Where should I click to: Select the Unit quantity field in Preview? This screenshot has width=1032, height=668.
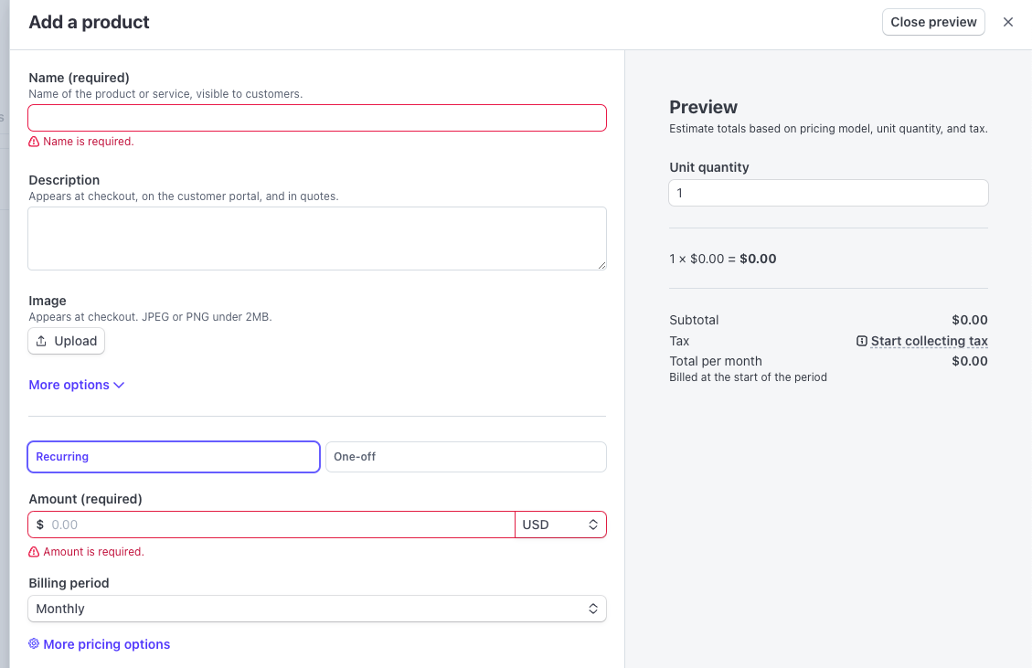(828, 193)
